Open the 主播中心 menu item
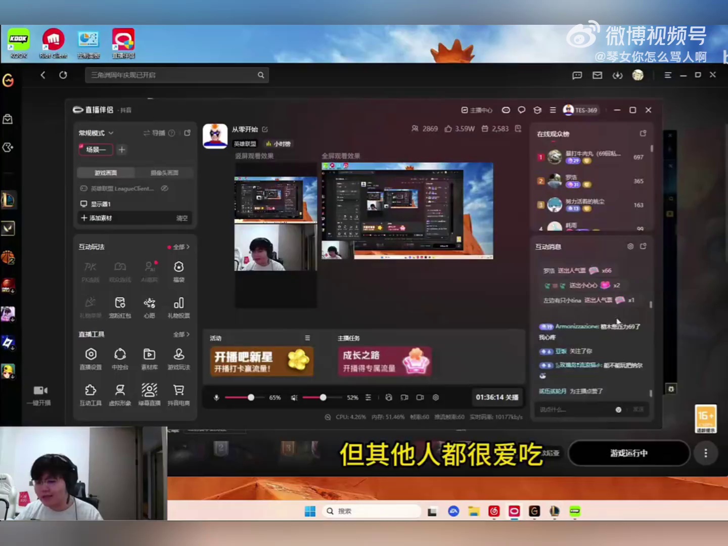The image size is (728, 546). coord(477,110)
